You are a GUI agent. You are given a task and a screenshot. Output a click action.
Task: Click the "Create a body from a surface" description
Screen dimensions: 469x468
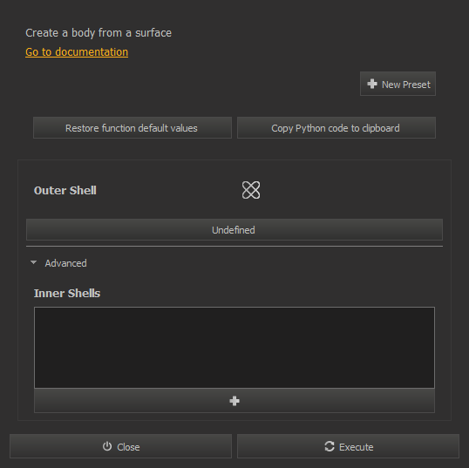coord(99,33)
